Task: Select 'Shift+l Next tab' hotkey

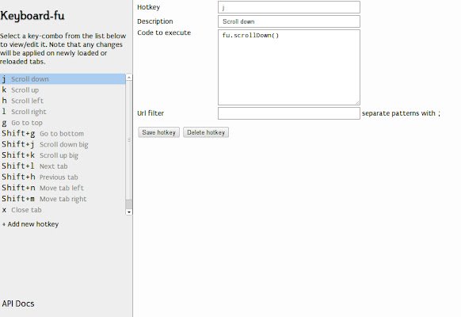Action: click(63, 166)
